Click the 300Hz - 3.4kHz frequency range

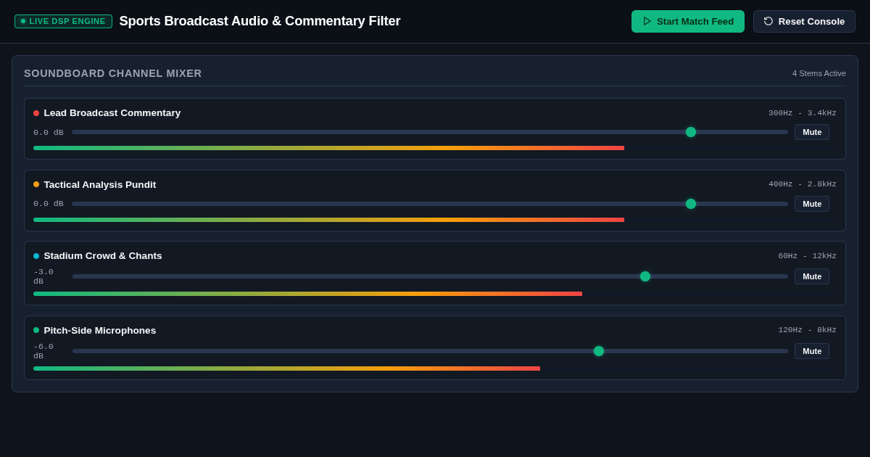tap(803, 113)
